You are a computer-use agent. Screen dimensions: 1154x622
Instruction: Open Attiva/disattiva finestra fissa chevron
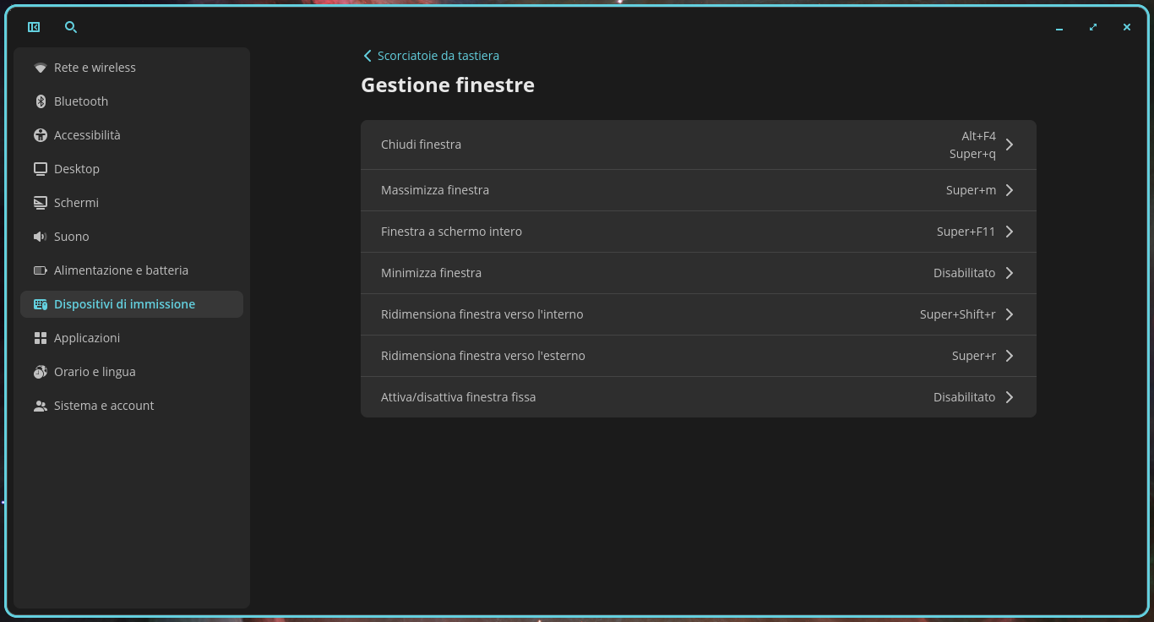[1010, 397]
